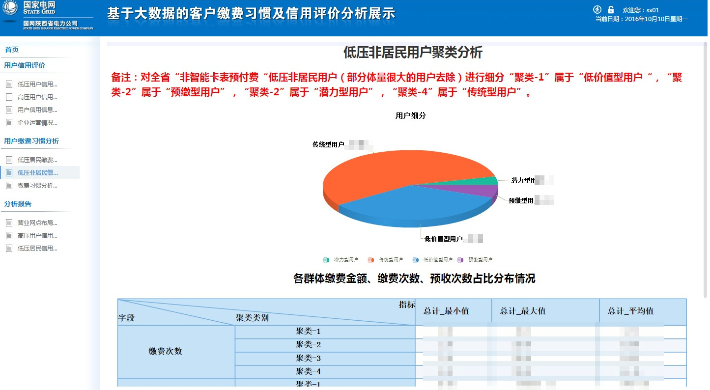Screen dimensions: 710x390
Task: Click document icon beside 低压居民信用...
Action: pos(9,248)
